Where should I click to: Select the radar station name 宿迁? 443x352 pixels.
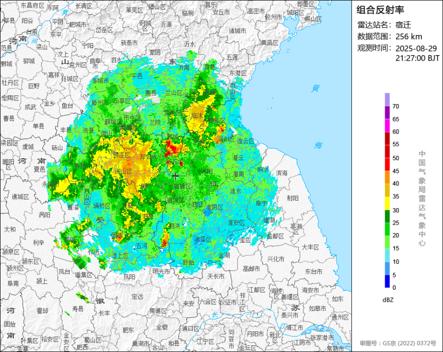tap(403, 25)
